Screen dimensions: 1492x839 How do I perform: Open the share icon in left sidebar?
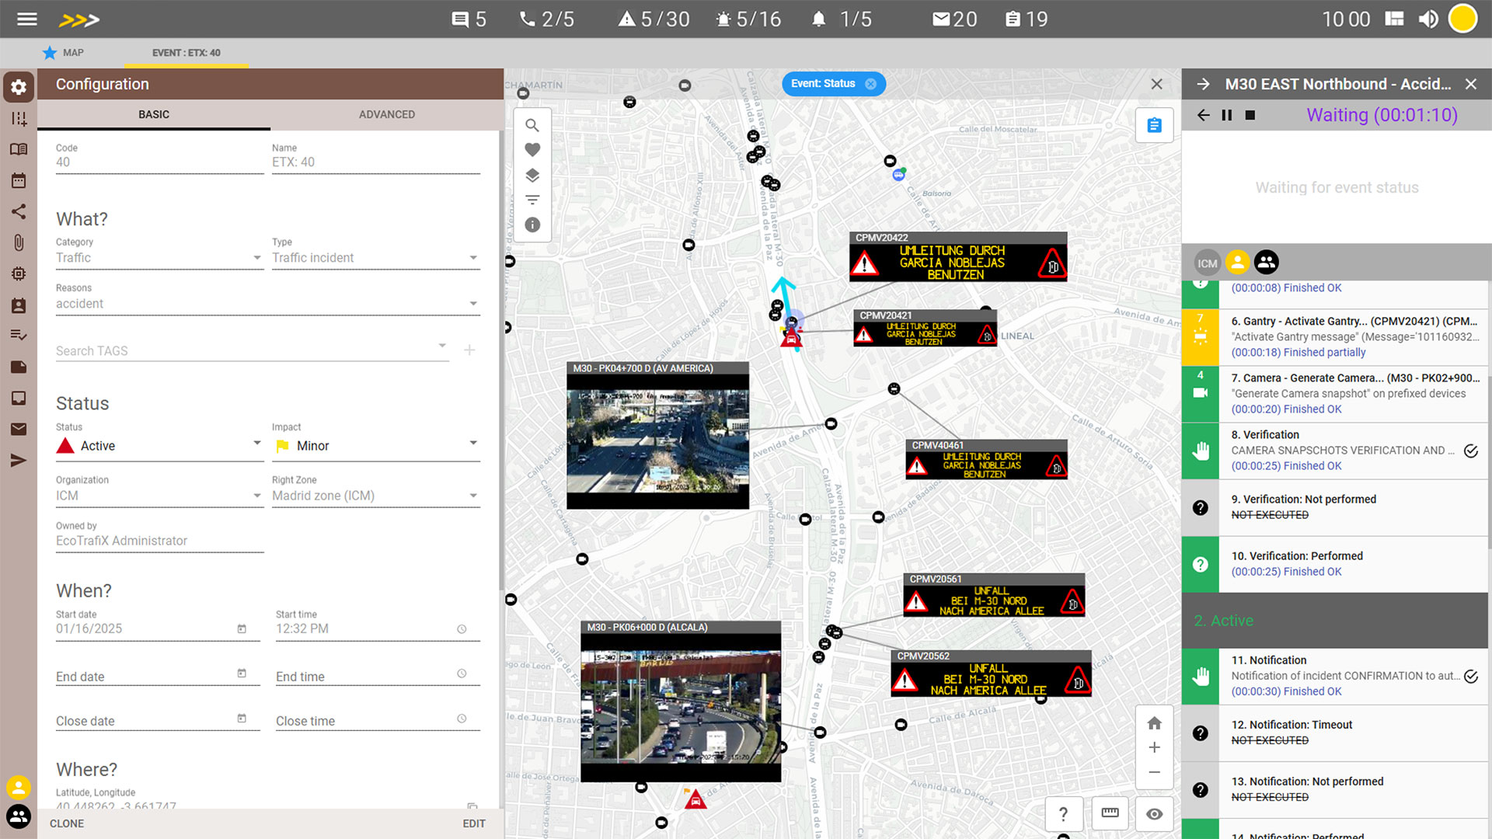(x=19, y=211)
